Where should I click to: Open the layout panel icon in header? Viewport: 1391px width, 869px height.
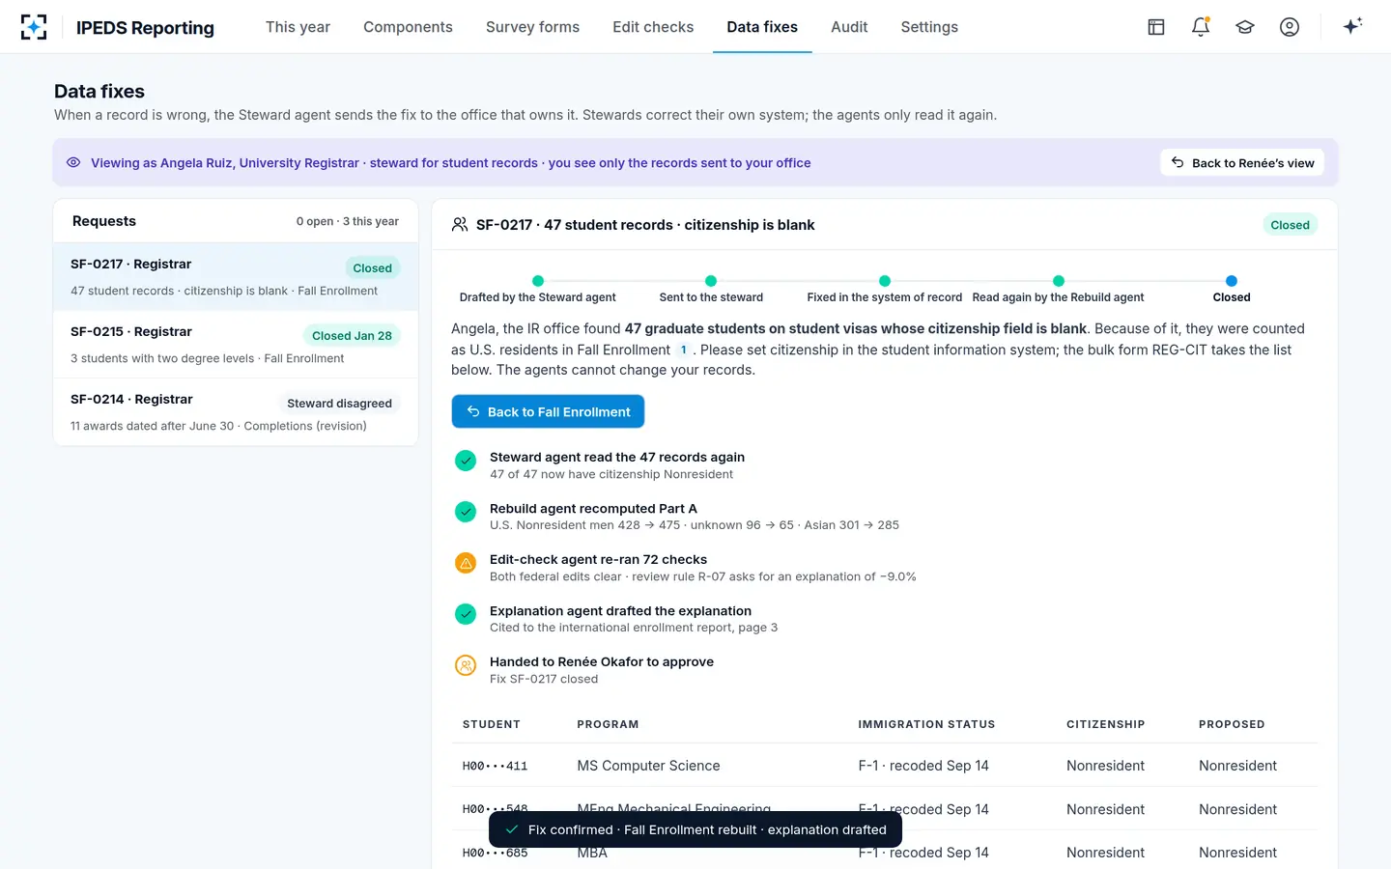click(x=1156, y=27)
